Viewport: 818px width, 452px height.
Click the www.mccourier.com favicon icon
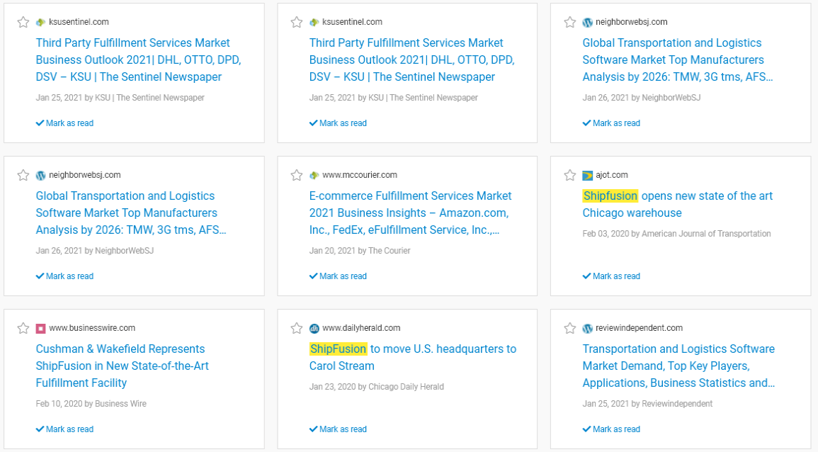tap(314, 175)
